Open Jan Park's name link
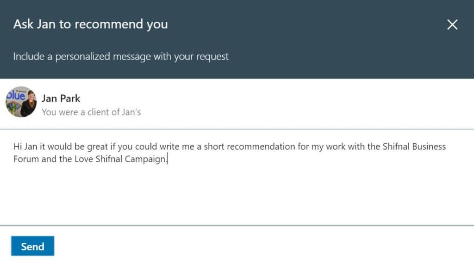Image resolution: width=474 pixels, height=270 pixels. point(61,98)
